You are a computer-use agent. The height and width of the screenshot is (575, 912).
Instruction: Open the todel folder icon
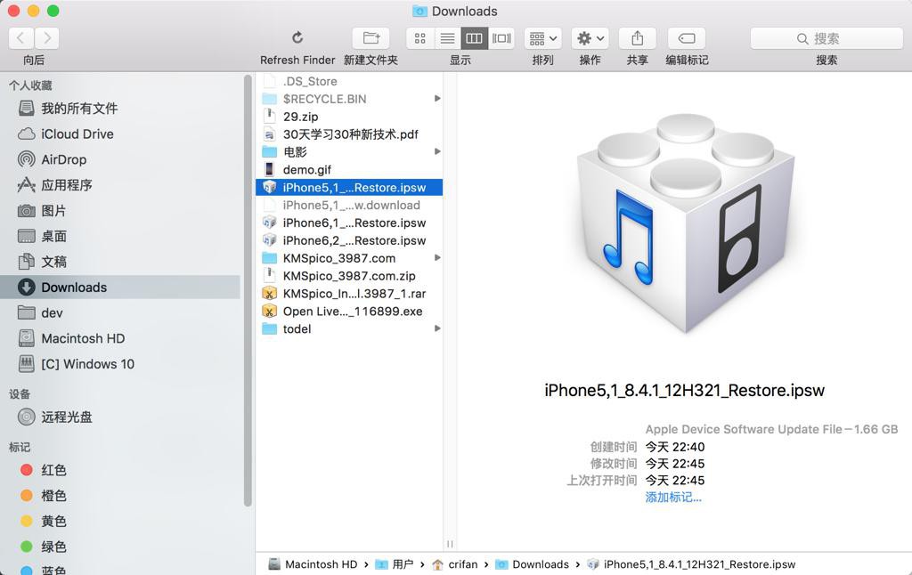tap(269, 329)
